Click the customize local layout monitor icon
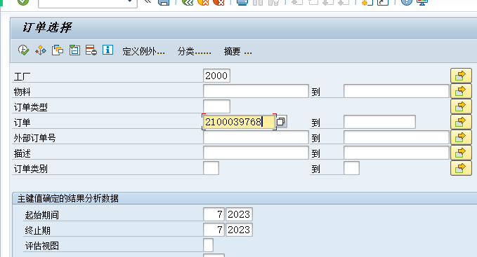477x257 pixels. [422, 2]
